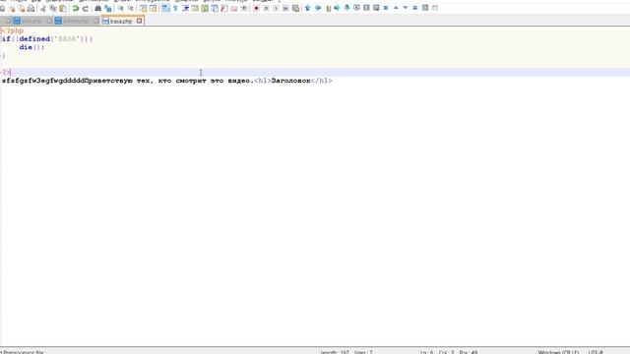The image size is (630, 354).
Task: Click Windows (CR LF) in status bar
Action: point(558,352)
